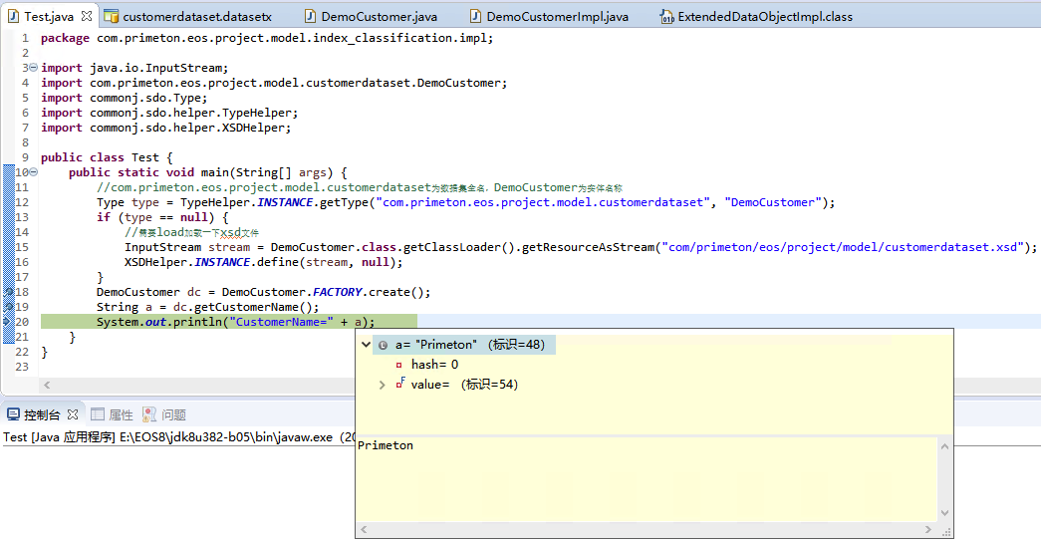The image size is (1041, 542).
Task: Open ExtendedDataObjectImpl.class tab
Action: (x=764, y=17)
